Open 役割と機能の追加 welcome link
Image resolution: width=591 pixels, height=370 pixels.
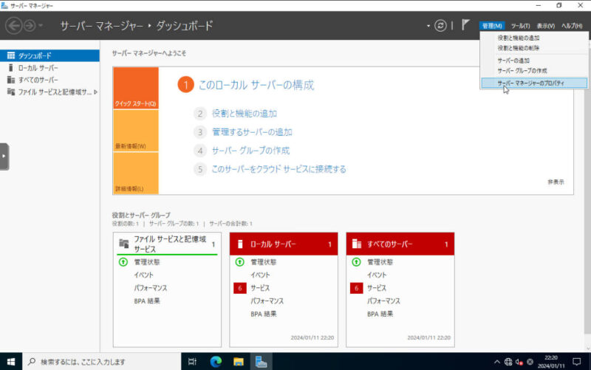click(x=245, y=114)
